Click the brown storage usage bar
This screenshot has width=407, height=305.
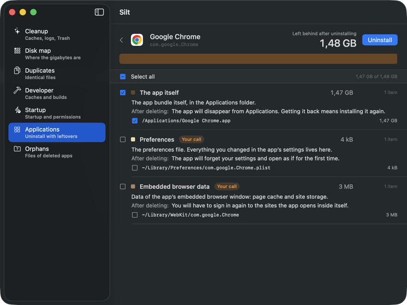click(258, 59)
